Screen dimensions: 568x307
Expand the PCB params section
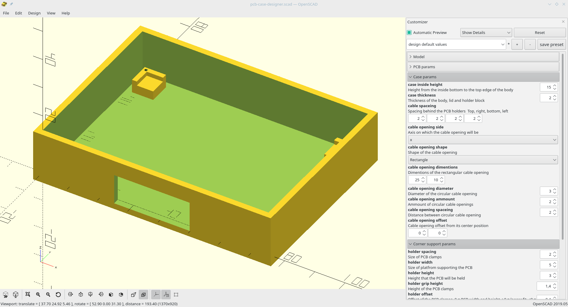483,67
